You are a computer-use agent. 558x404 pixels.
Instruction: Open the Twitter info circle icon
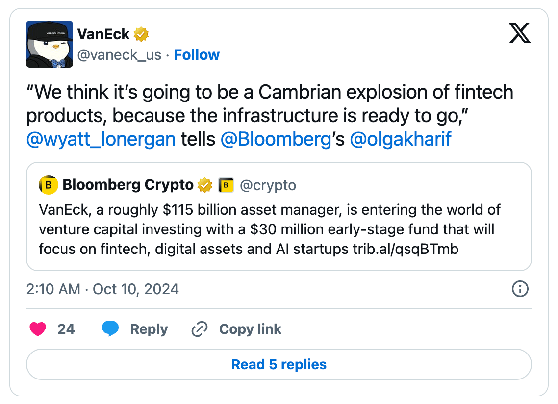tap(520, 289)
